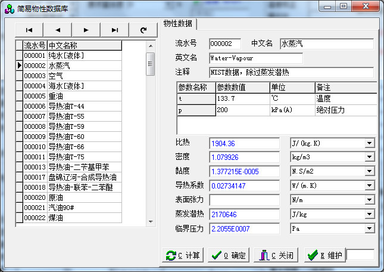Click the 中文名称 column header
Screen dimensions: 384x272
coord(85,45)
